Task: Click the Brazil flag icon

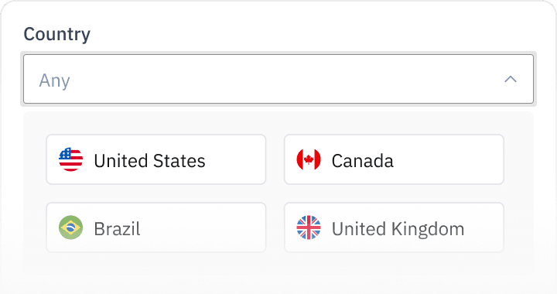Action: 70,227
